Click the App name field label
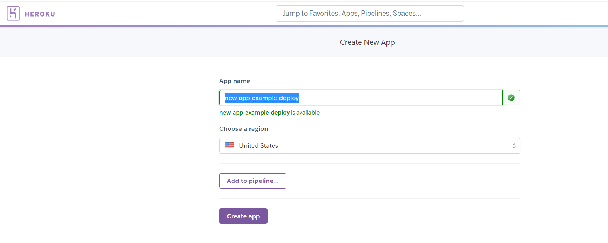608x243 pixels. (235, 81)
